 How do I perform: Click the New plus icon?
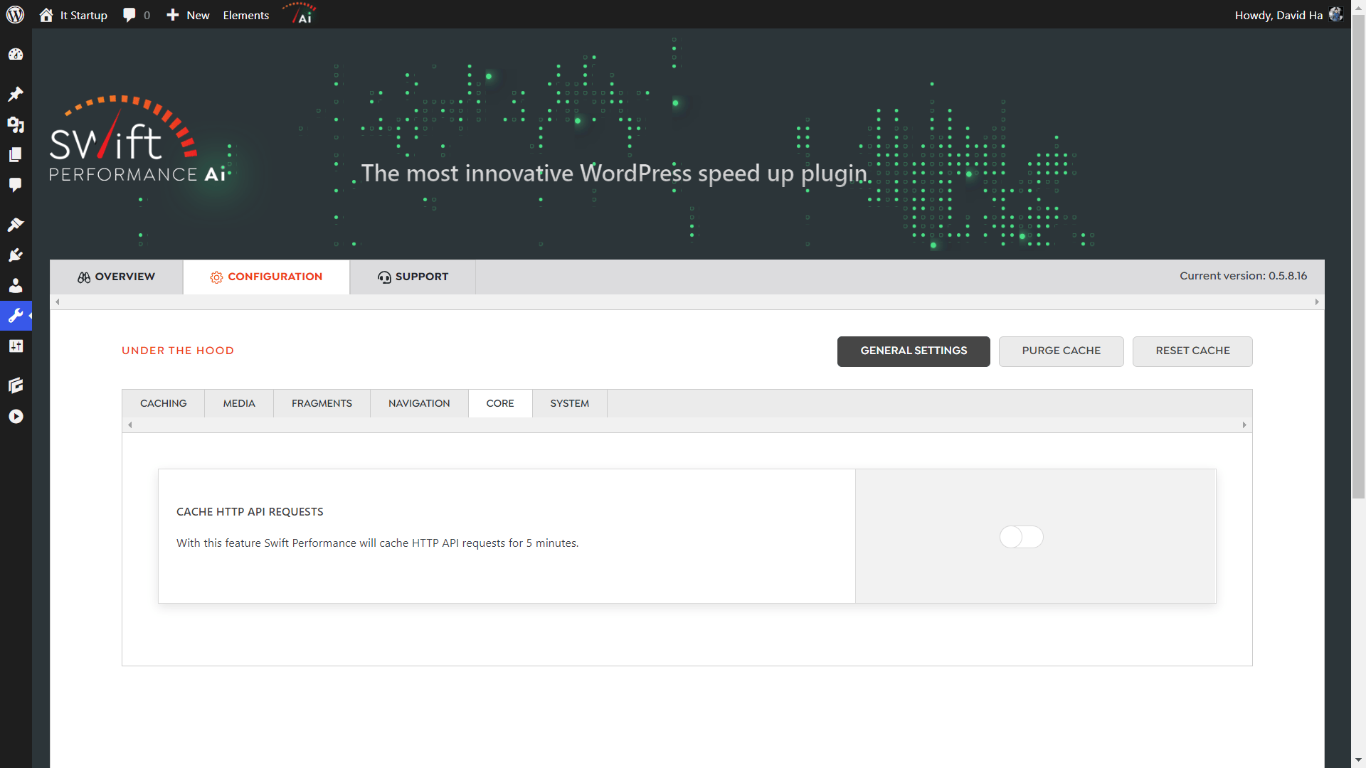(172, 15)
